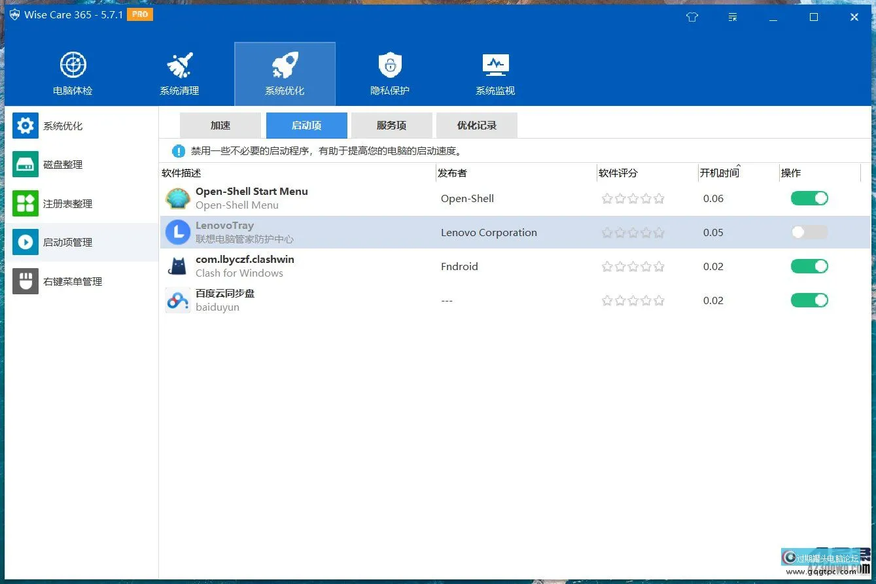Image resolution: width=876 pixels, height=584 pixels.
Task: Switch to the 优化记录 tab
Action: pos(476,125)
